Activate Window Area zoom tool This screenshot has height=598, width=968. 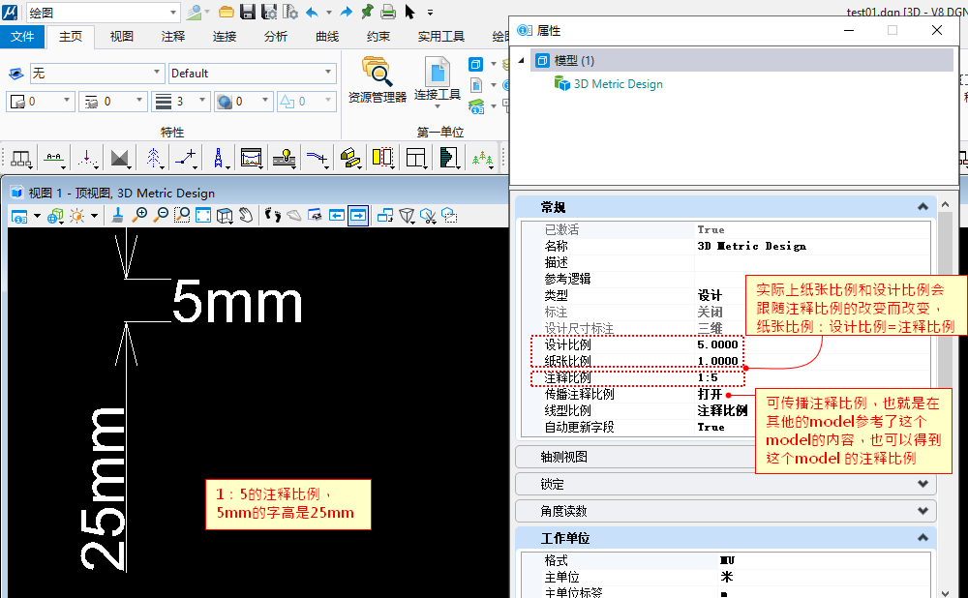(x=182, y=216)
